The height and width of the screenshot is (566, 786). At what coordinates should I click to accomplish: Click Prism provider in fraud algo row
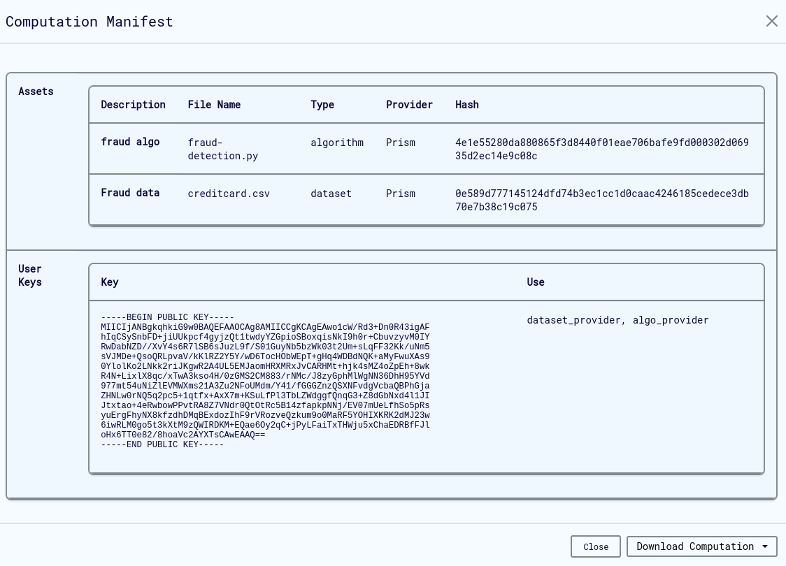[x=401, y=143]
